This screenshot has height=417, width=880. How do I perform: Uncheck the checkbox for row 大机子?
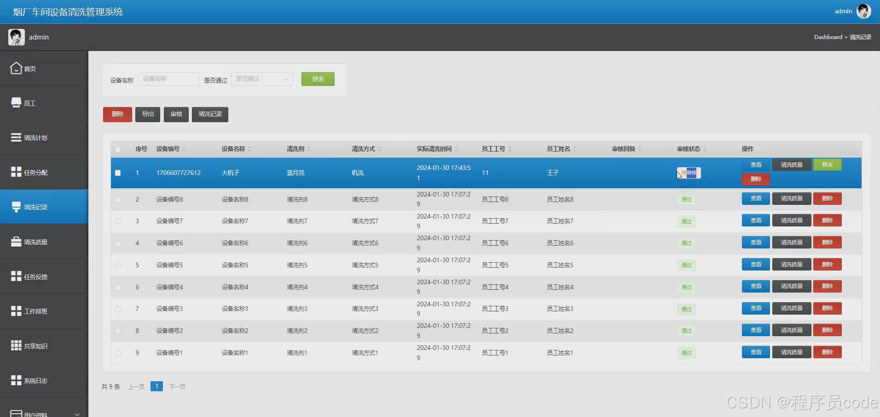tap(118, 173)
